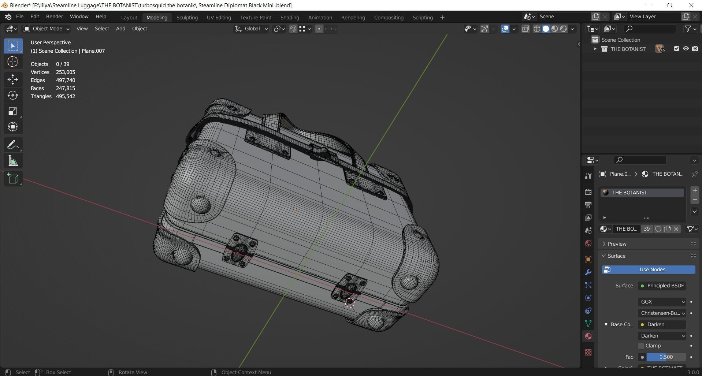Add a new material slot
This screenshot has width=702, height=376.
(695, 190)
